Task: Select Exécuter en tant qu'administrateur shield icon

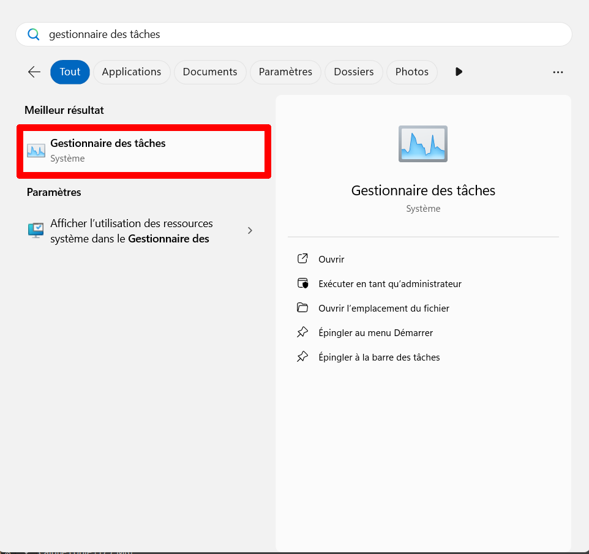Action: click(302, 283)
